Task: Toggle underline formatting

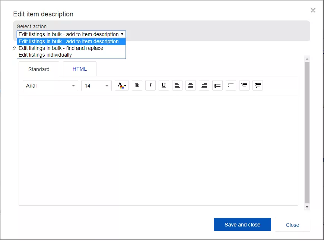Action: tap(164, 85)
